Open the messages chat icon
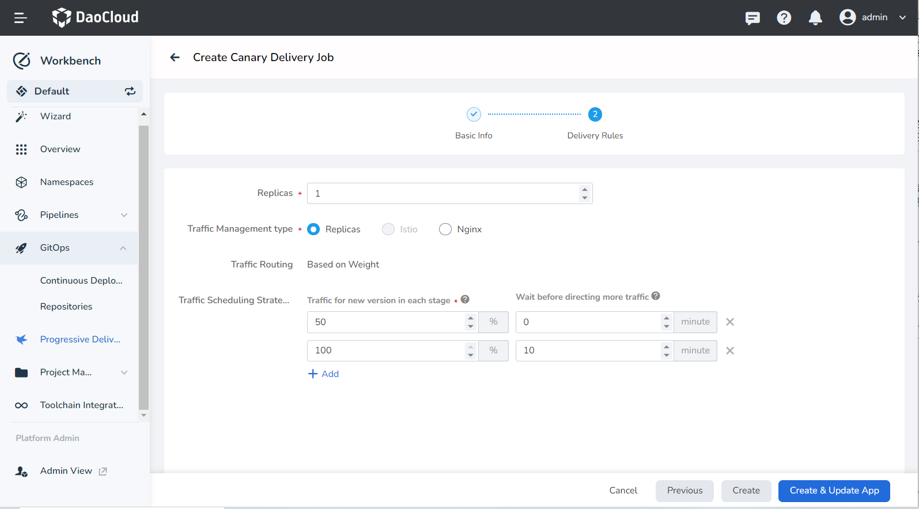The image size is (919, 509). tap(752, 18)
